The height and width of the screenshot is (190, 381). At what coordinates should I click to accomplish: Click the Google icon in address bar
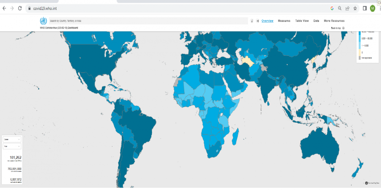pyautogui.click(x=332, y=8)
